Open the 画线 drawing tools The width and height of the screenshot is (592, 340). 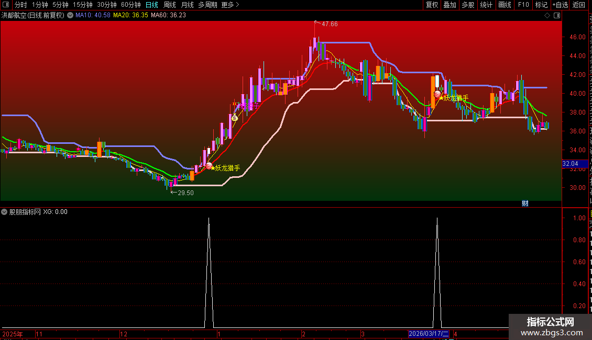point(505,5)
